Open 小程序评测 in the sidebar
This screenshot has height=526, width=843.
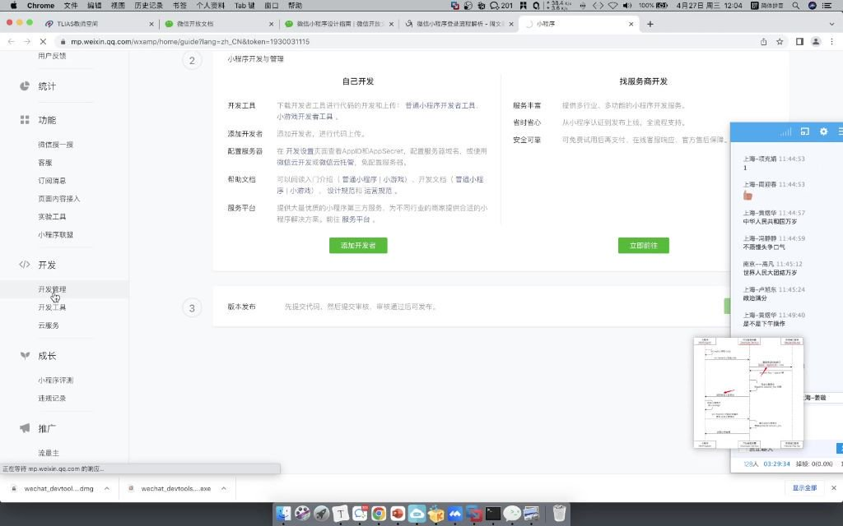pos(55,380)
